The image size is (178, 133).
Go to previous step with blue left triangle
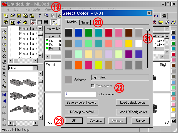point(4,101)
